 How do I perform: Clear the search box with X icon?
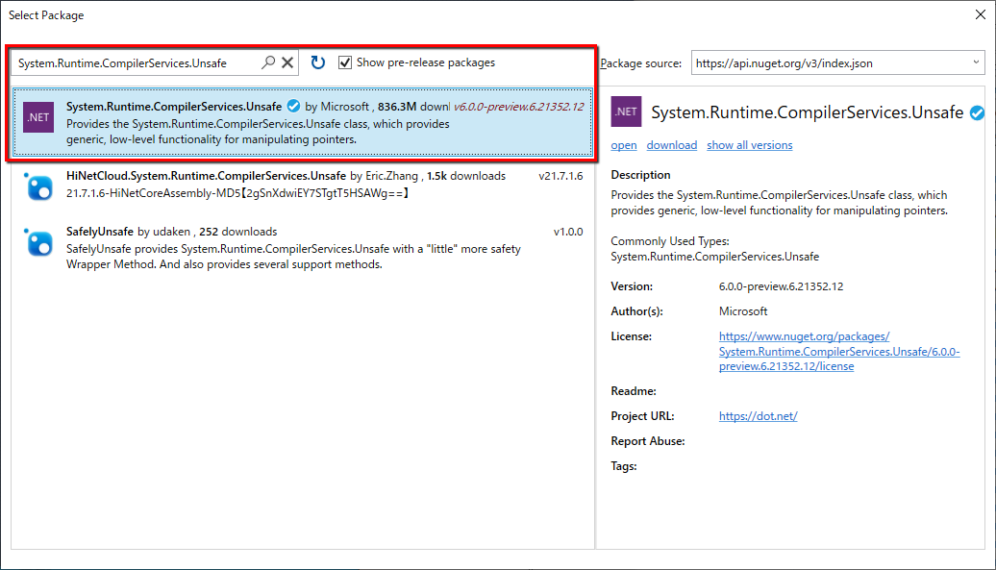287,62
